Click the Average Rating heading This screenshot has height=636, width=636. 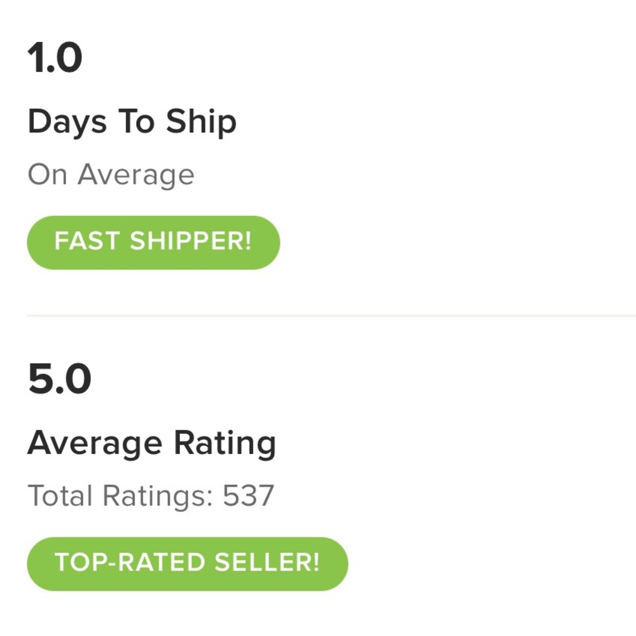152,443
